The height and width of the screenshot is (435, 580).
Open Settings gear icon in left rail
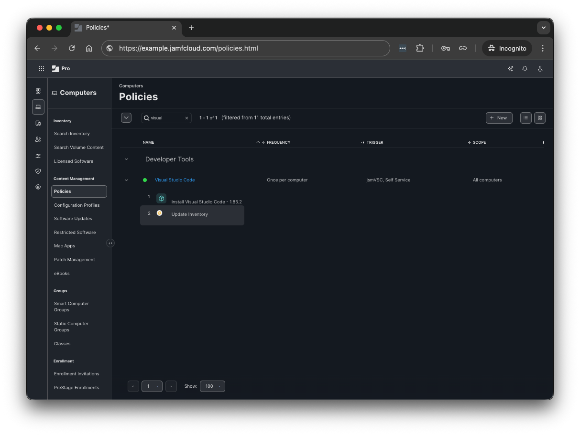click(x=38, y=187)
